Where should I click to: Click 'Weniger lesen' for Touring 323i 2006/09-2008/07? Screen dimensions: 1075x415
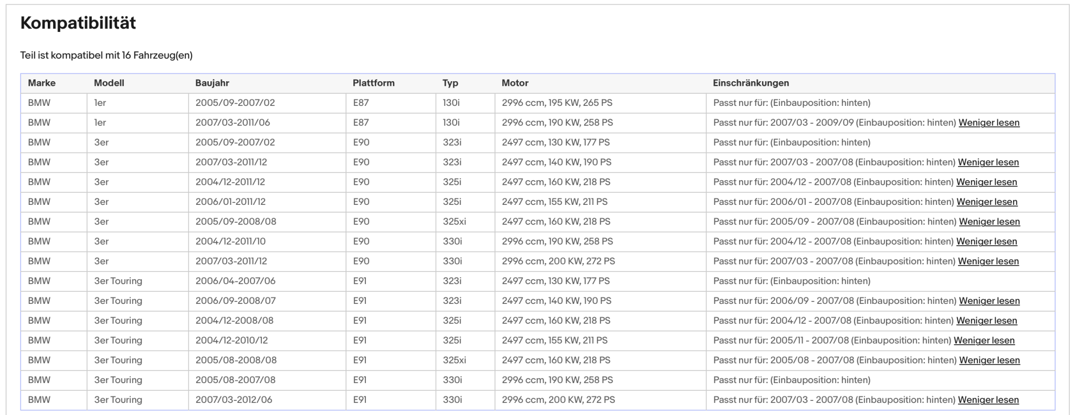989,301
